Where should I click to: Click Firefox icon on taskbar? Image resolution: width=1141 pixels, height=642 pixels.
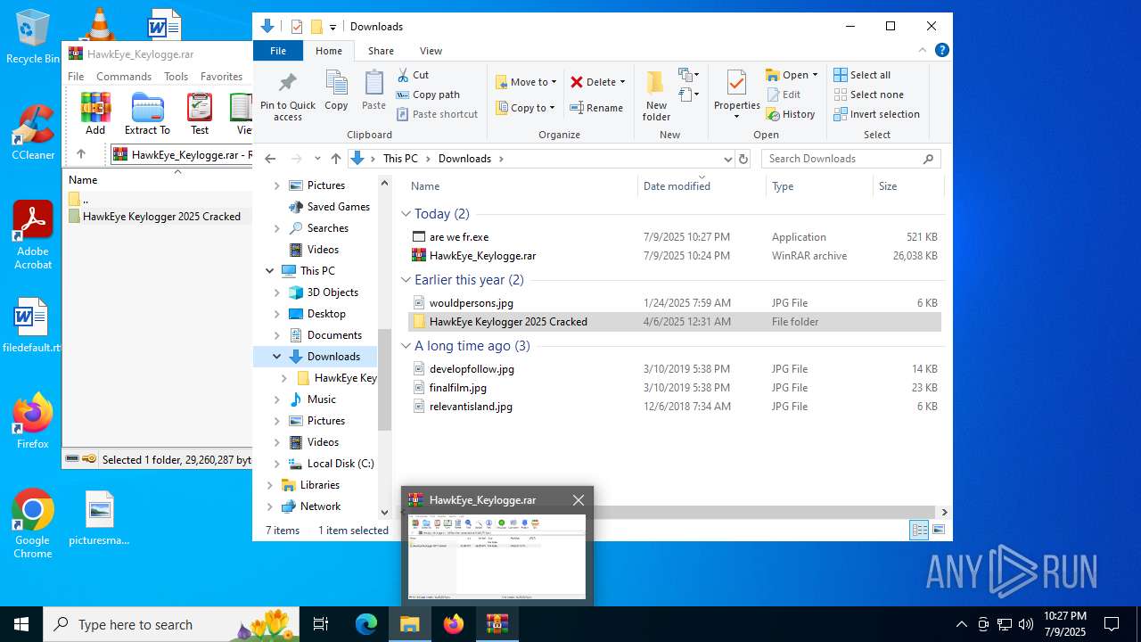pyautogui.click(x=454, y=624)
